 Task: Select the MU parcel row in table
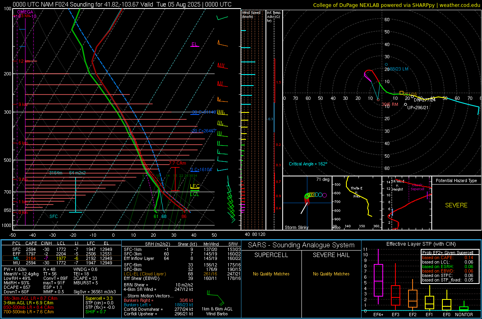62,262
